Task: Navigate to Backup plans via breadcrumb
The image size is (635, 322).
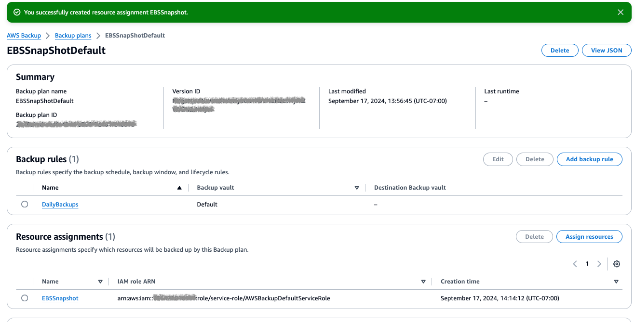Action: pos(73,35)
